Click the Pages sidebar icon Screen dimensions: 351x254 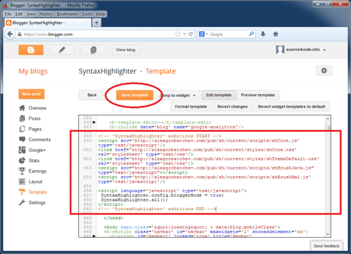tap(22, 129)
